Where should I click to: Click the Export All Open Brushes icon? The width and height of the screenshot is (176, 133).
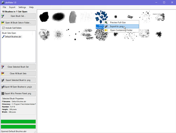pyautogui.click(x=3, y=87)
